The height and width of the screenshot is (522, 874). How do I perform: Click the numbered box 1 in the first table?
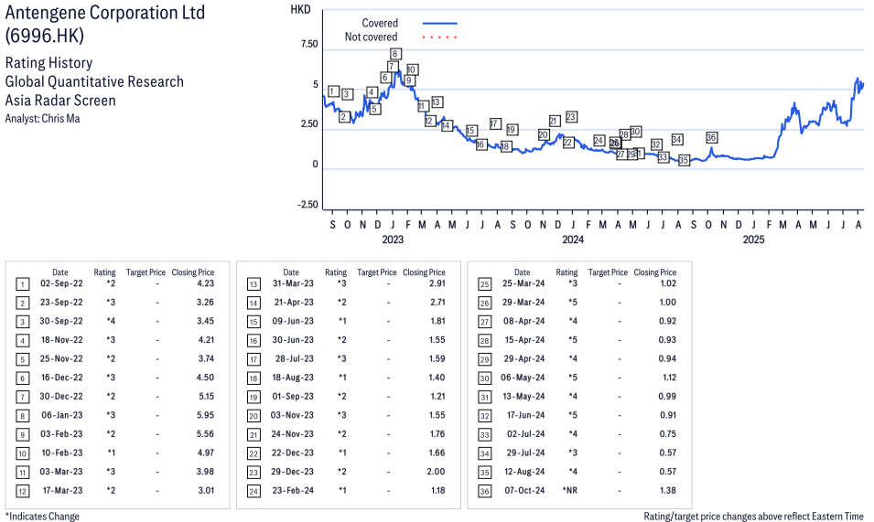(x=22, y=284)
